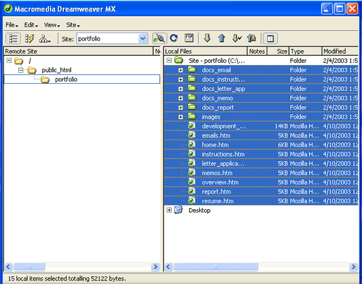
Task: Open the FTP log
Action: [189, 38]
